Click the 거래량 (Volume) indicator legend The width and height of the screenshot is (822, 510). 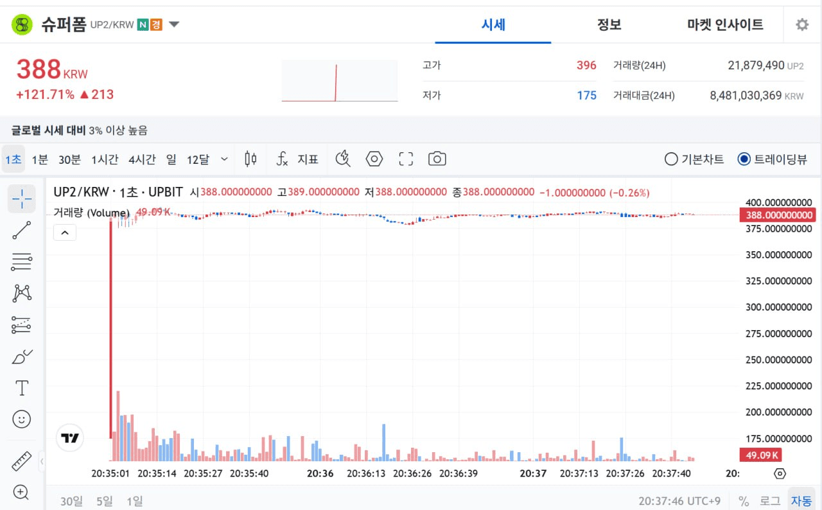pos(91,213)
